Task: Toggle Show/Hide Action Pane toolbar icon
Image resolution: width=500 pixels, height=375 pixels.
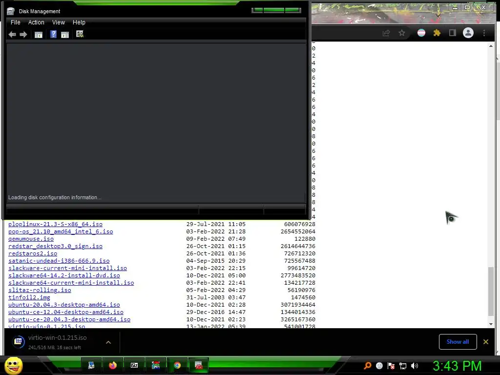Action: 65,35
